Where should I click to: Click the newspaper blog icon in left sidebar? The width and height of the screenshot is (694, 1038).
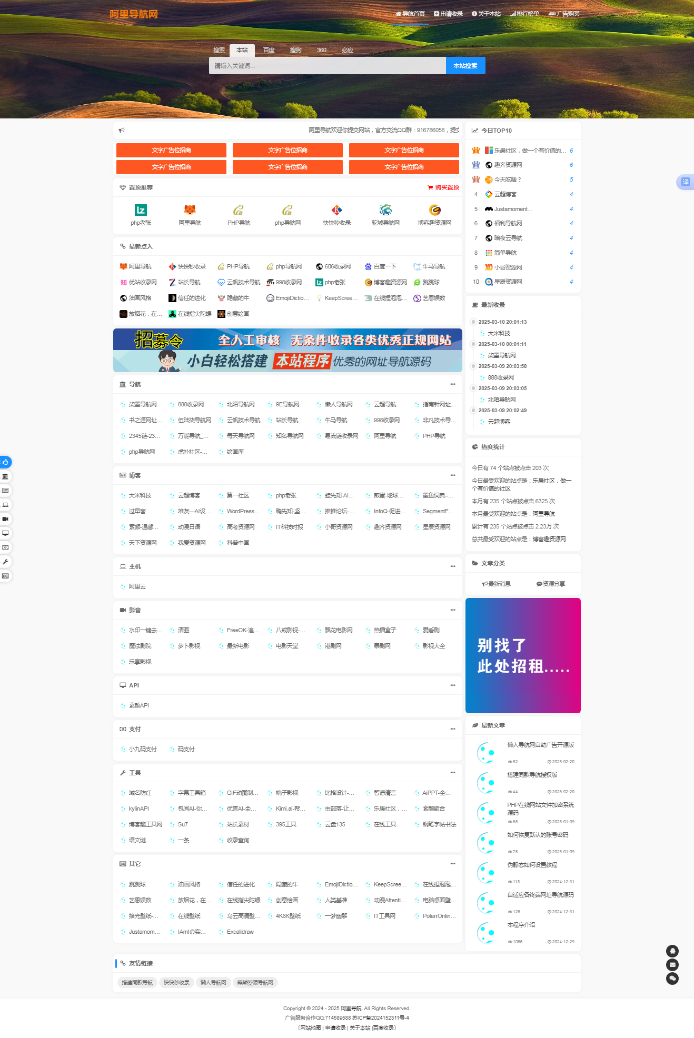pyautogui.click(x=5, y=491)
